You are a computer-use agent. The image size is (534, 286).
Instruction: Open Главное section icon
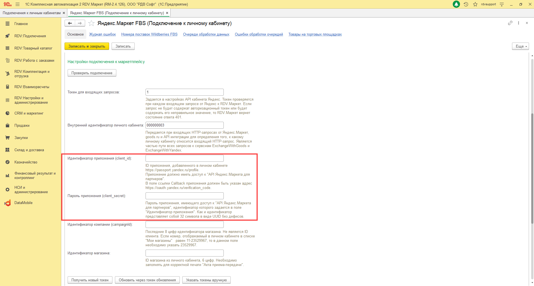[x=8, y=24]
